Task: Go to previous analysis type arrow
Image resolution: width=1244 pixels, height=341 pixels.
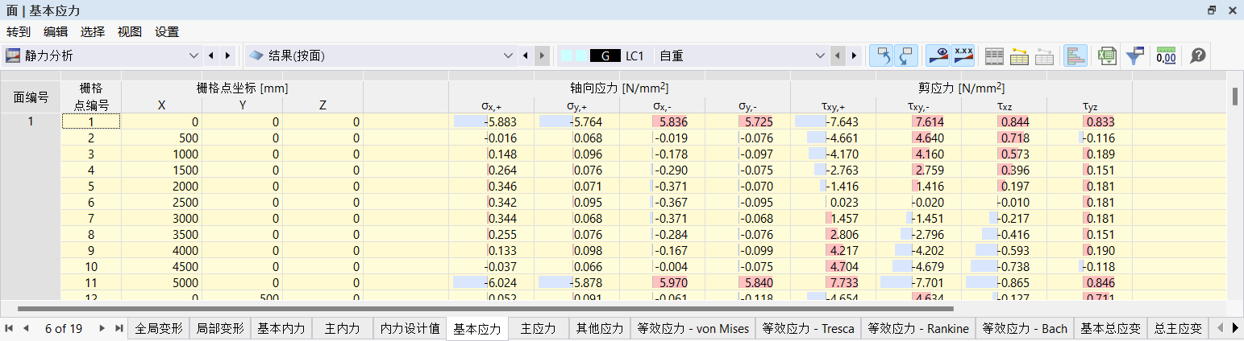Action: (x=211, y=55)
